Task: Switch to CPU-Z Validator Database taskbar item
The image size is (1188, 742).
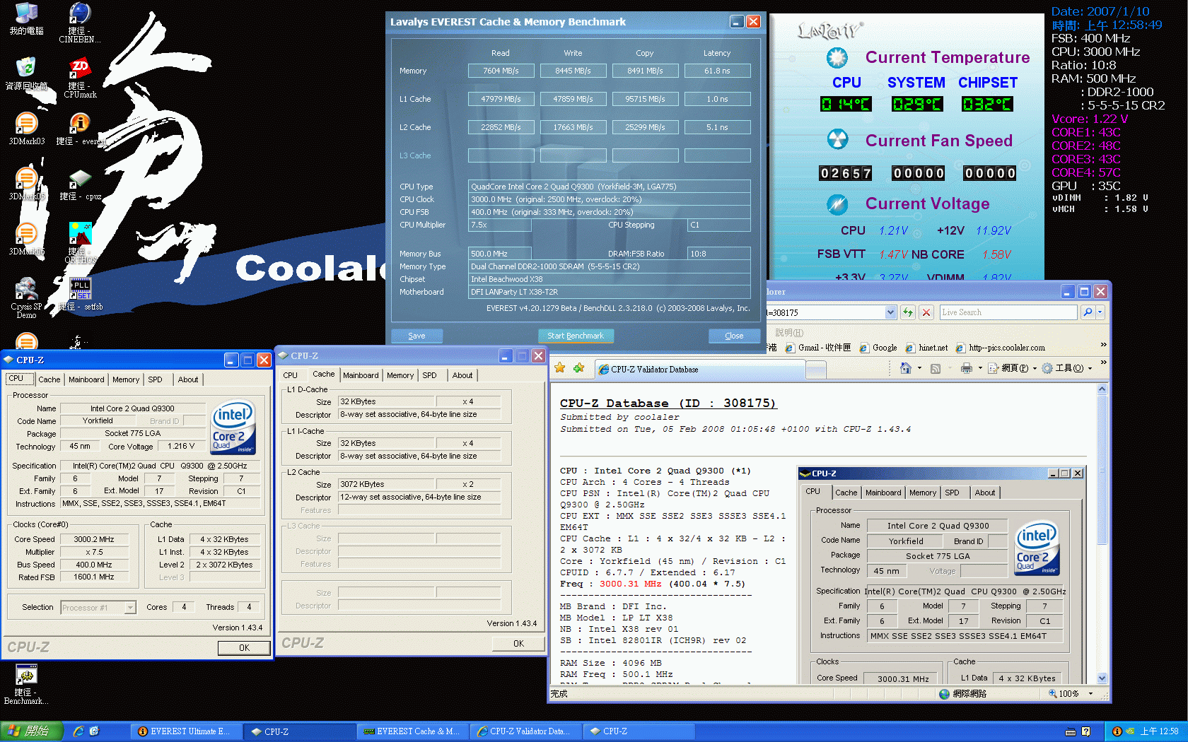Action: pyautogui.click(x=525, y=731)
